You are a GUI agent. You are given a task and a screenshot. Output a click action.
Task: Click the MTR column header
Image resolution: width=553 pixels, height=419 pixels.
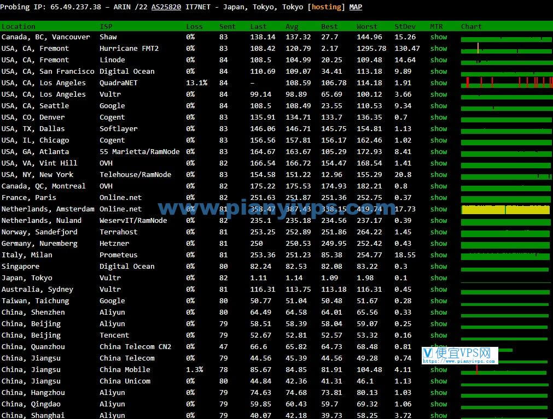pyautogui.click(x=436, y=26)
